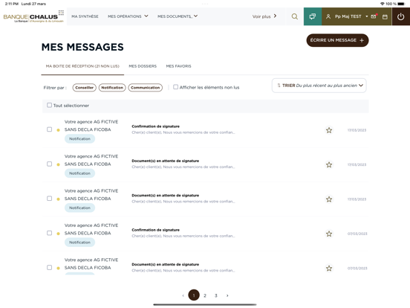Switch to the Mes Favoris tab
Screen dimensions: 410x308
(178, 66)
